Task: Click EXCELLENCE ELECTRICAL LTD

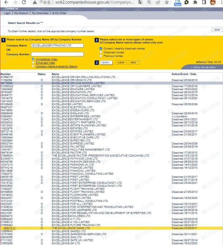Action: [72, 107]
